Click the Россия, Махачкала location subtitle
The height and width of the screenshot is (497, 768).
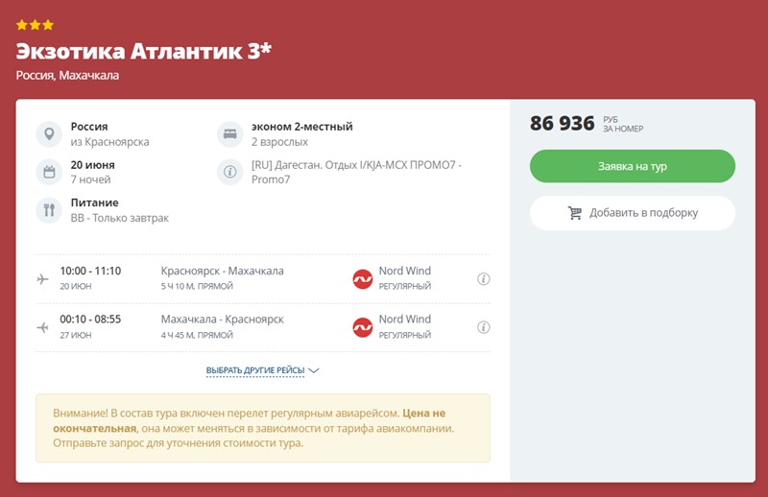pyautogui.click(x=67, y=76)
